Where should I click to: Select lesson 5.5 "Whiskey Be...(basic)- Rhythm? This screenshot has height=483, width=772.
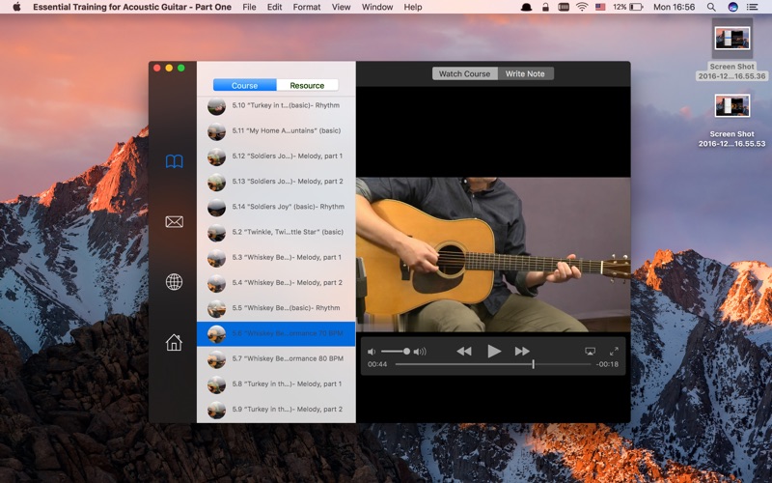(x=276, y=308)
